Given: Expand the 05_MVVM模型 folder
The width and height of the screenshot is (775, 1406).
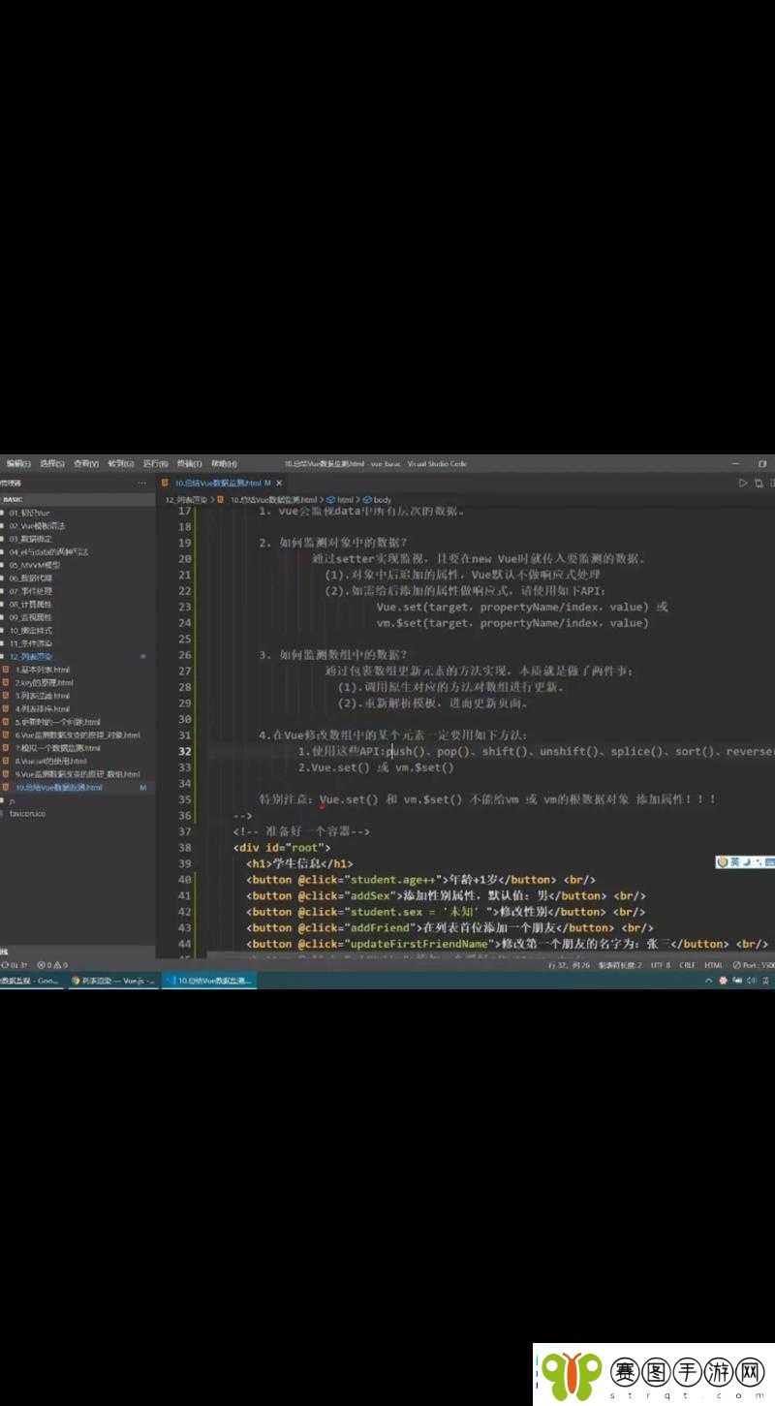Looking at the screenshot, I should pyautogui.click(x=34, y=565).
